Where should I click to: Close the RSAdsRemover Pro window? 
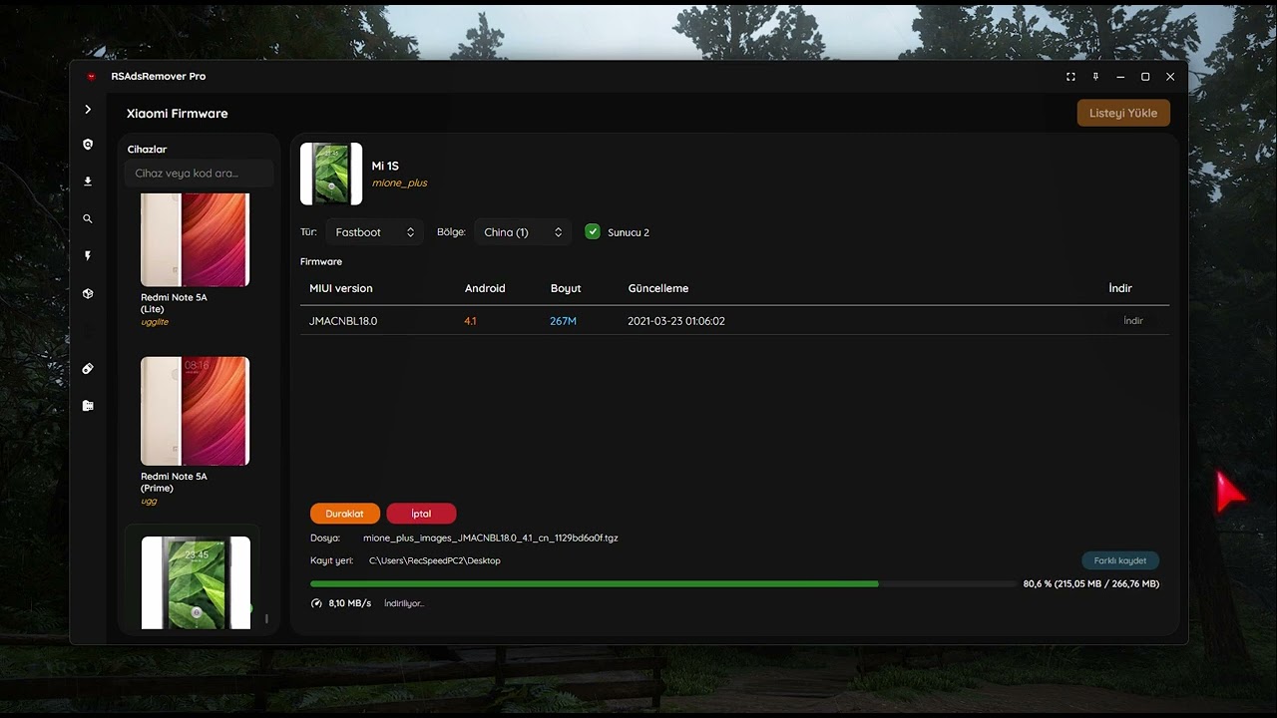point(1170,77)
